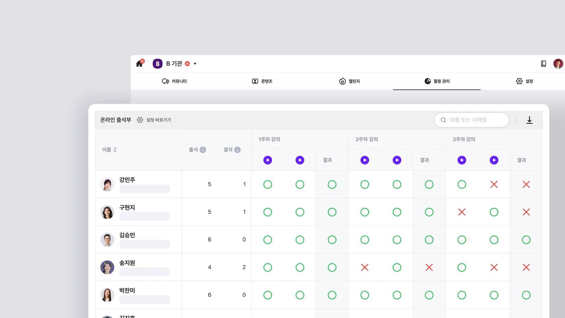Click first play icon under 1주차 강의
The width and height of the screenshot is (565, 318).
click(x=267, y=160)
